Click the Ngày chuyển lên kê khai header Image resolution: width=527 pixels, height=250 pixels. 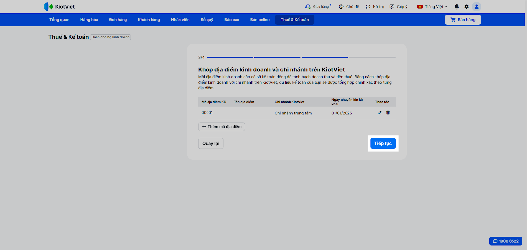point(347,102)
